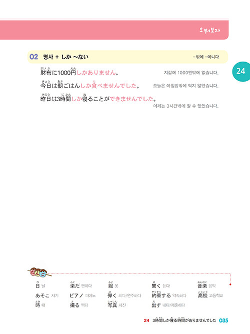Click the red dot at dotted line end
The image size is (250, 334).
[x=230, y=284]
